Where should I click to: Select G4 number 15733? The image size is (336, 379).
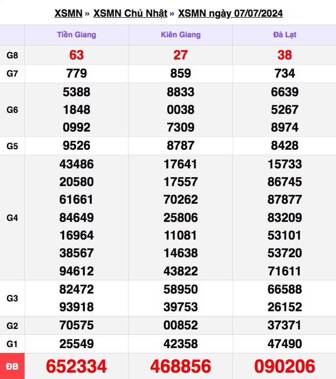[284, 164]
